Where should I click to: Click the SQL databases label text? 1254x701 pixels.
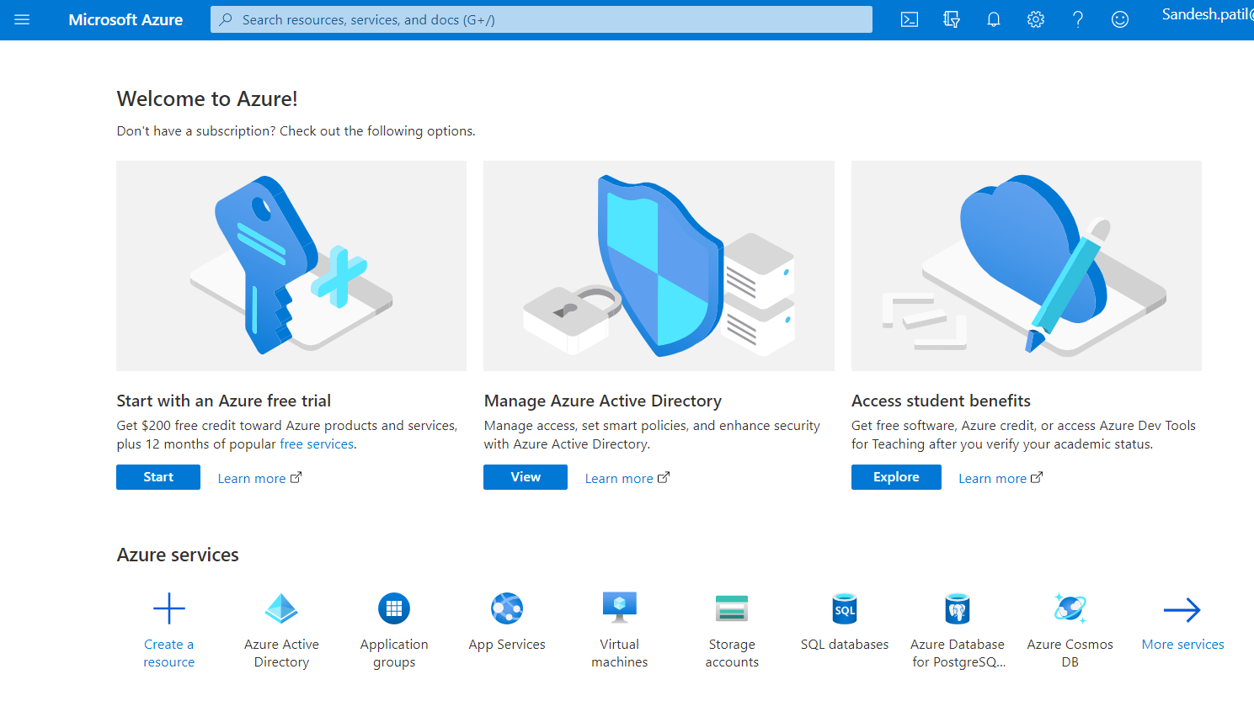pos(845,645)
